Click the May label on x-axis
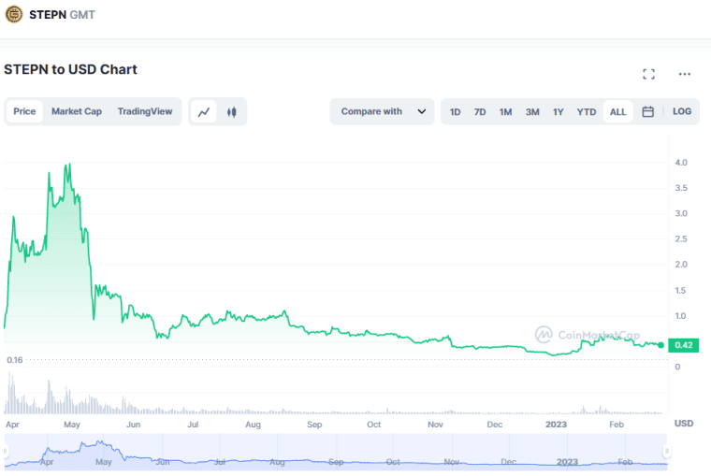 (72, 425)
